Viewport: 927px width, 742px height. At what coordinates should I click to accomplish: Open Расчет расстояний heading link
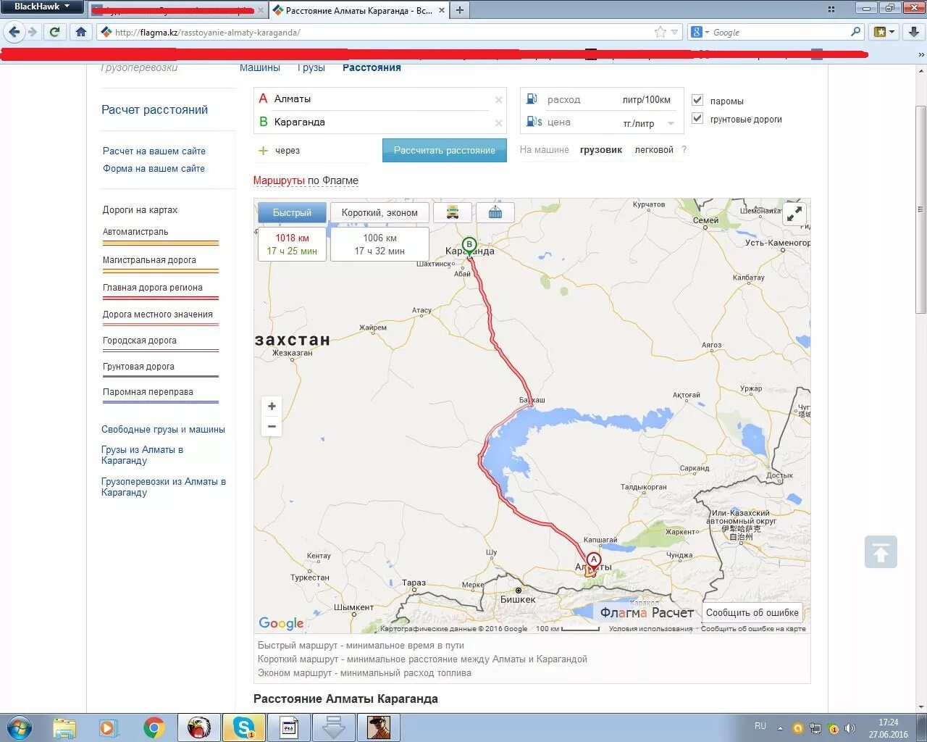coord(154,109)
